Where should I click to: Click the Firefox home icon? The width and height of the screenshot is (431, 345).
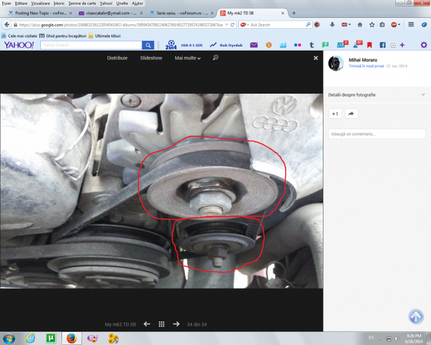[x=360, y=25]
